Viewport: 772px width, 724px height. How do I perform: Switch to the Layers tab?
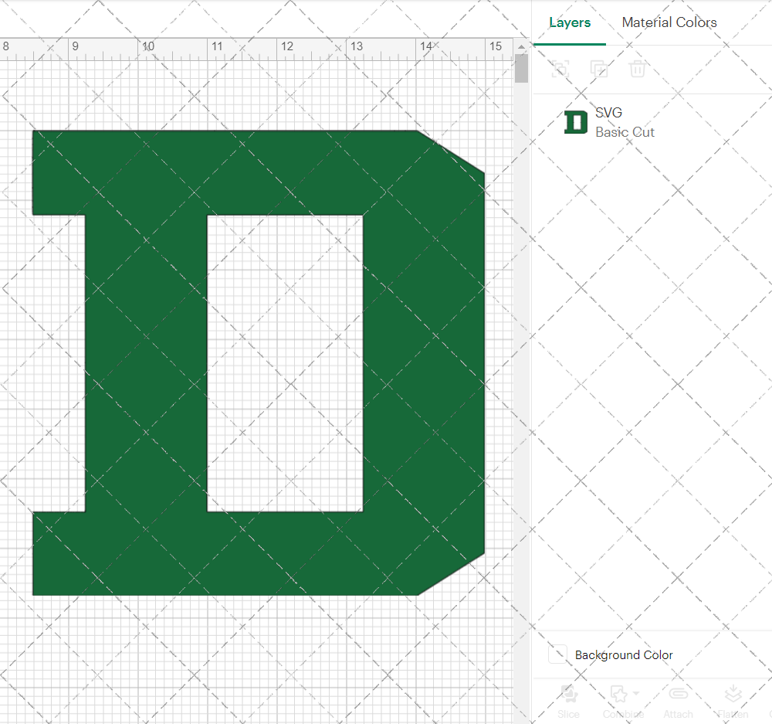(570, 22)
